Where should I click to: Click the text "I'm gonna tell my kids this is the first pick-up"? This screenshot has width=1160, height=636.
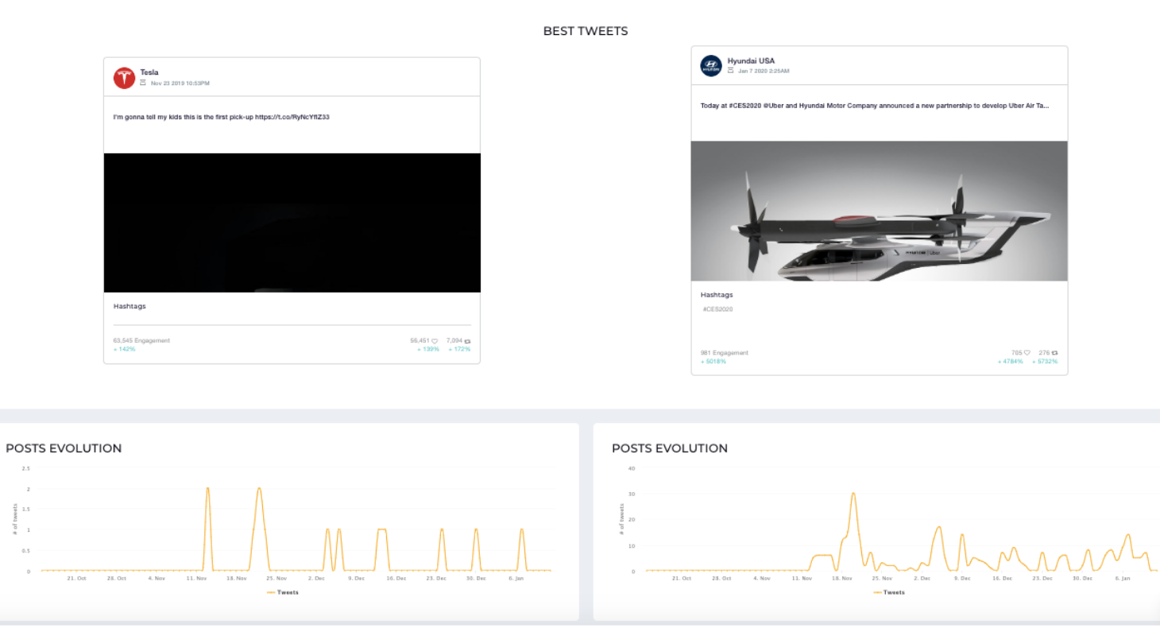coord(184,117)
